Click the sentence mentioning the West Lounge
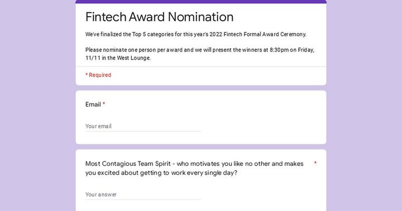Image resolution: width=402 pixels, height=211 pixels. pos(200,54)
